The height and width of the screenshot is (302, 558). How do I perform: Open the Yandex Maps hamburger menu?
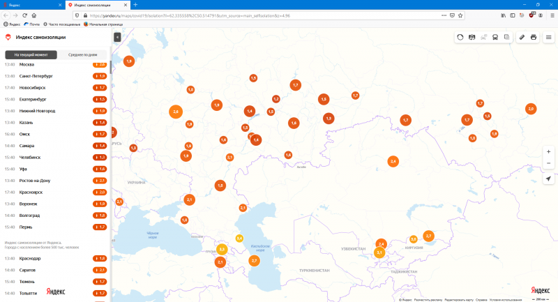(x=549, y=37)
